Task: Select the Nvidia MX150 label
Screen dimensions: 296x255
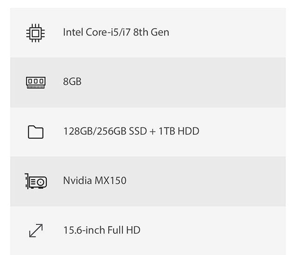Action: (x=95, y=180)
